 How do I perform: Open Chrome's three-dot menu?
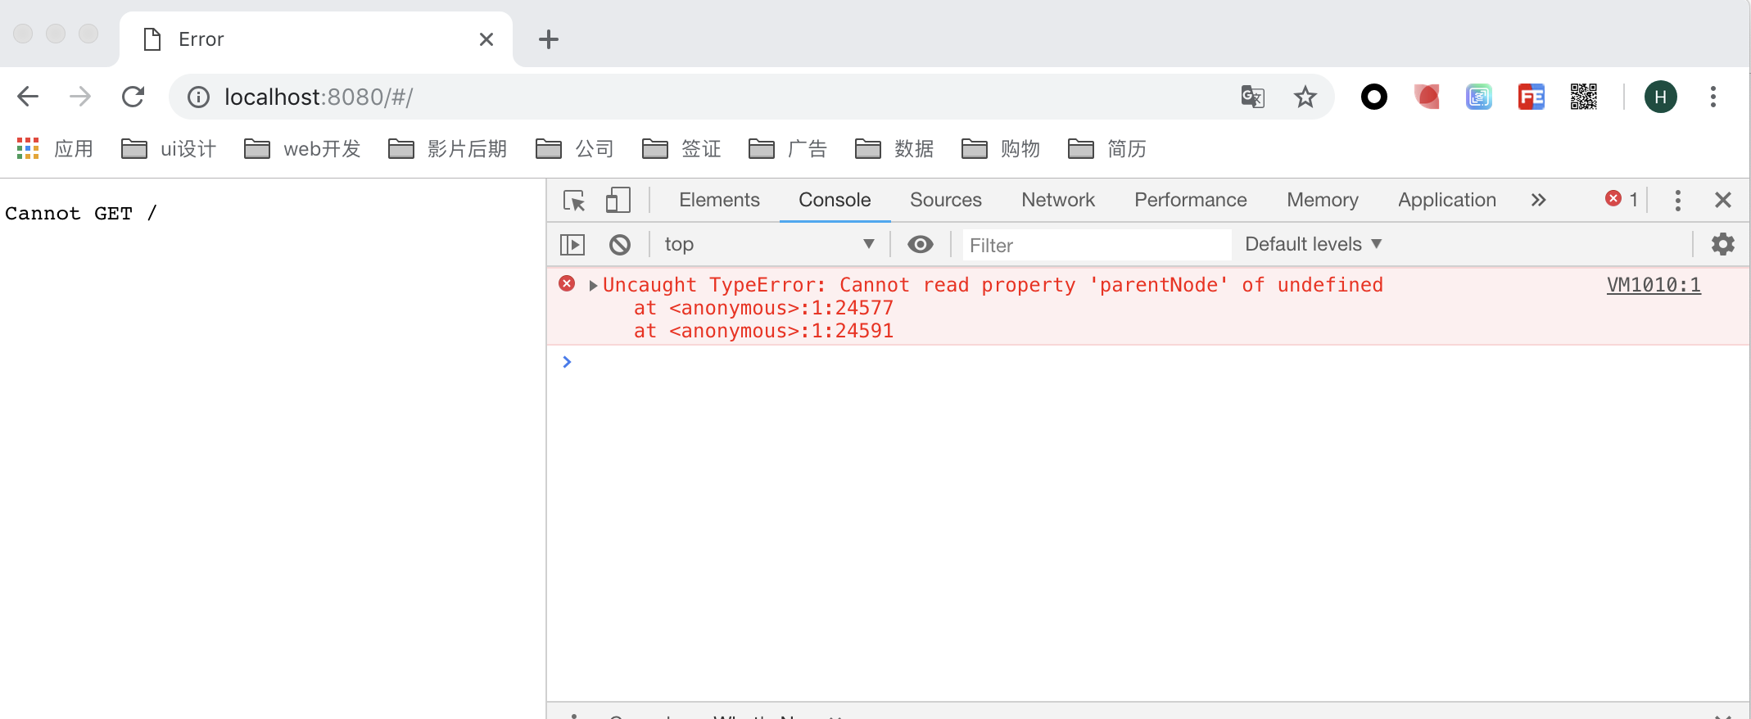[x=1713, y=97]
